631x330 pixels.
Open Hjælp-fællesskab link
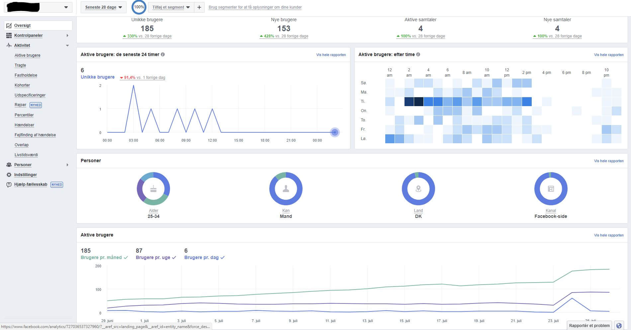pos(31,184)
